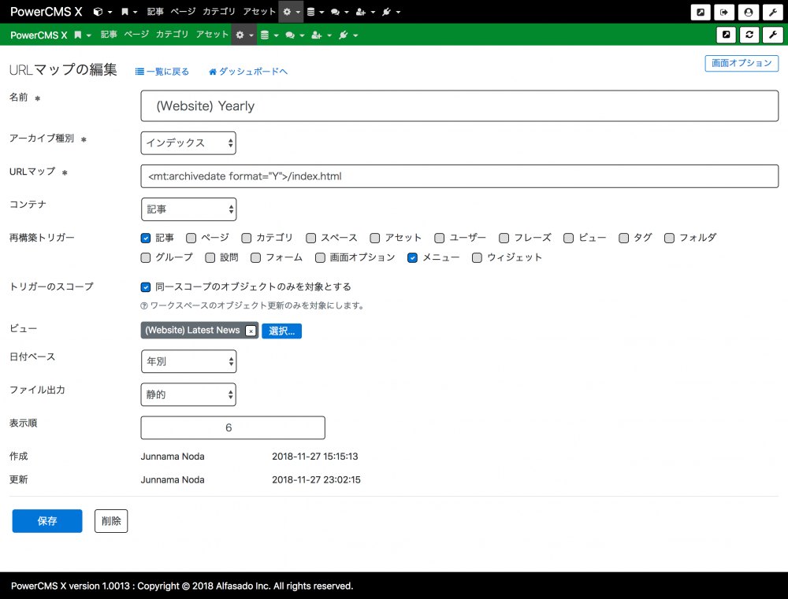Open the comments chat-bubble icon

click(335, 11)
